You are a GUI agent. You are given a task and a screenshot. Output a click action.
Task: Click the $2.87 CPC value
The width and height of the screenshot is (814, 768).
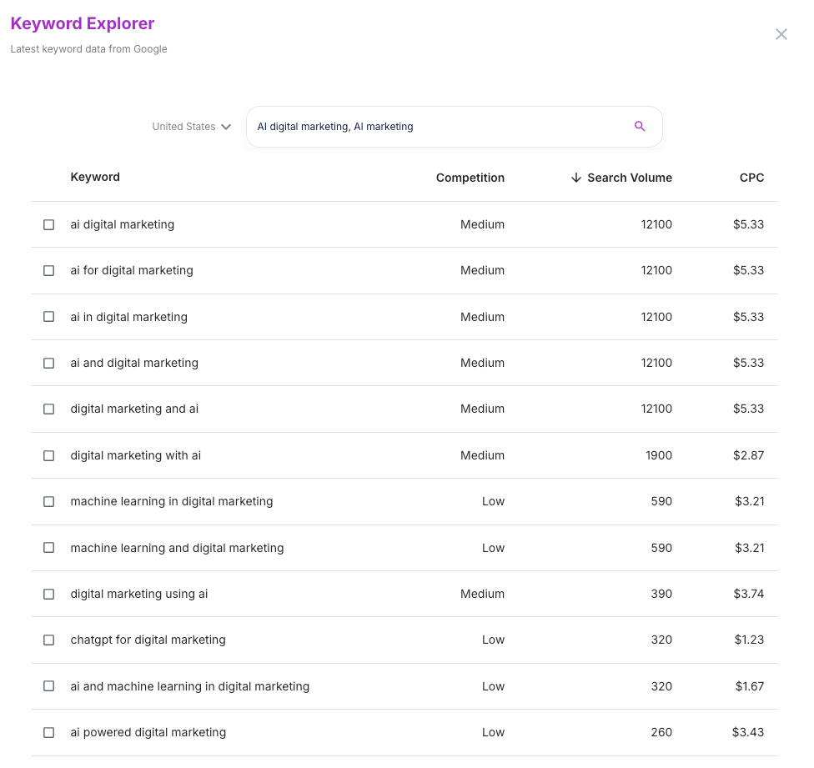click(748, 455)
